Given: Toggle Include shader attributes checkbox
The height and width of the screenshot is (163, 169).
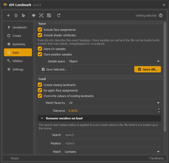Looking at the screenshot, I should 40,35.
